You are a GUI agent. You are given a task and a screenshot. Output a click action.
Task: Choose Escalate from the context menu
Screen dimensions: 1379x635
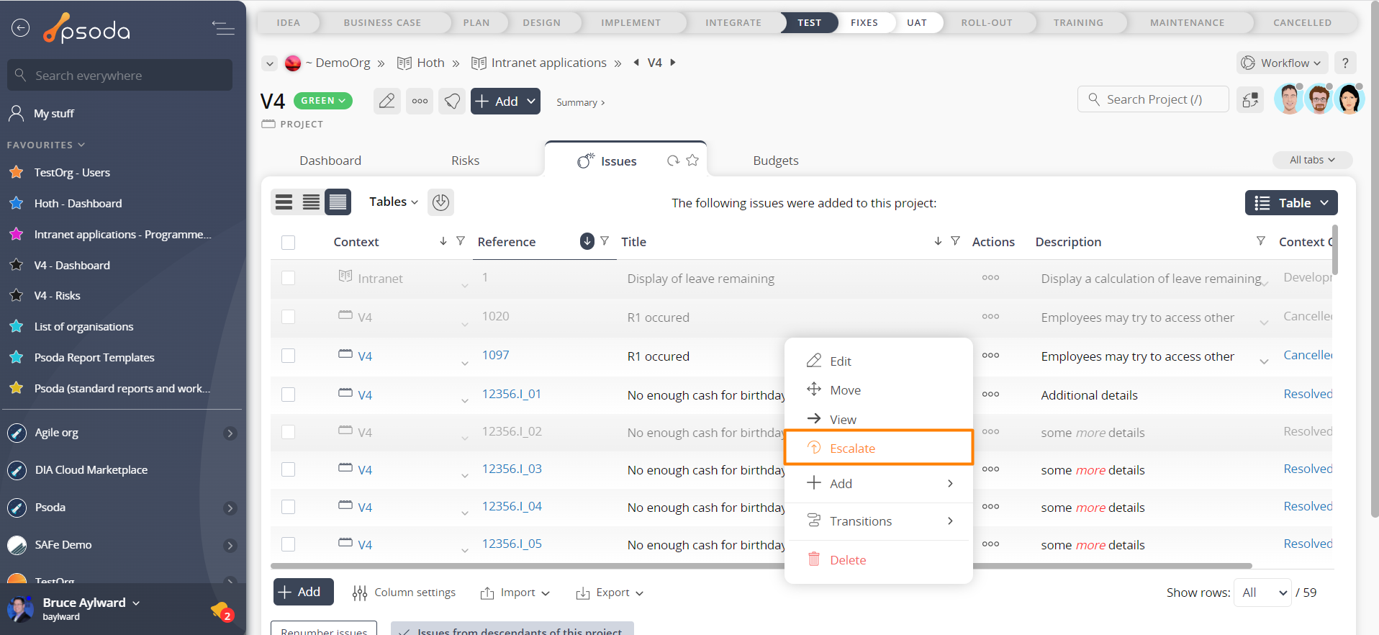pyautogui.click(x=879, y=448)
